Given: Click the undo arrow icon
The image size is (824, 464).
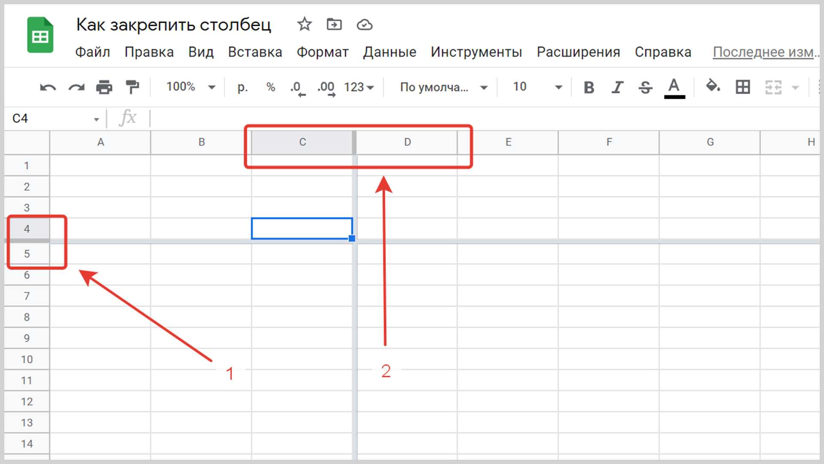Looking at the screenshot, I should coord(48,88).
